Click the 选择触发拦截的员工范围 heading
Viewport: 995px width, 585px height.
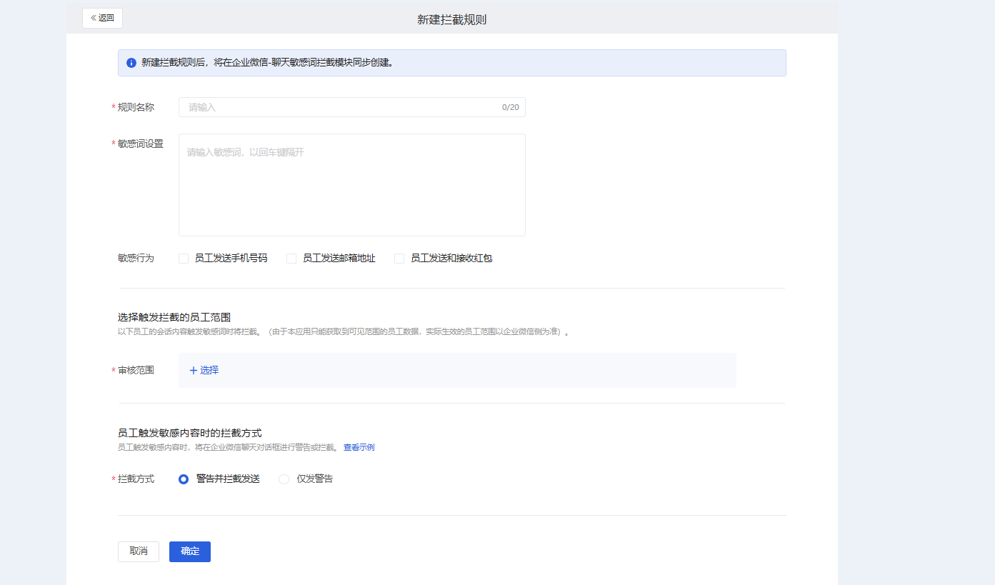click(174, 317)
